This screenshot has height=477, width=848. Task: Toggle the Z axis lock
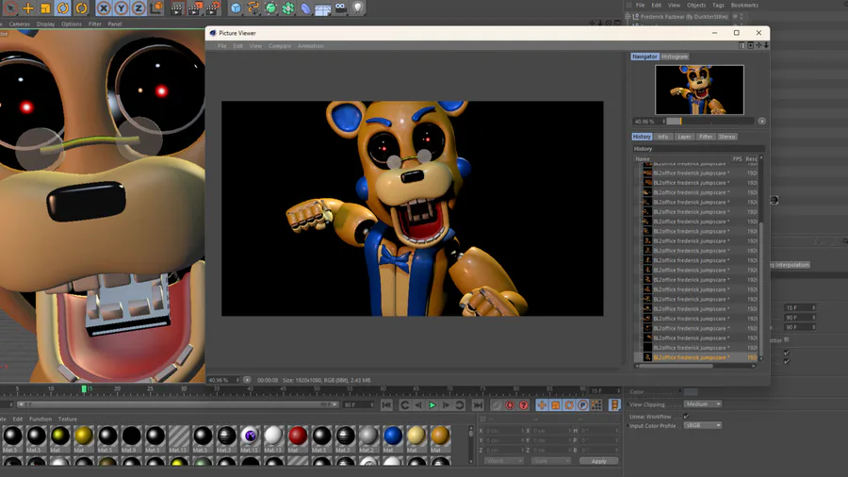(x=139, y=8)
